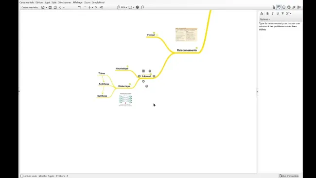Open the note indicator on Raisonnements

(196, 48)
